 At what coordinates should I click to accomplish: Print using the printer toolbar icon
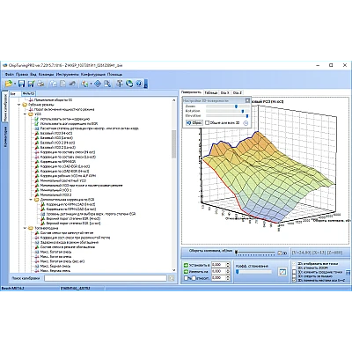[40, 84]
